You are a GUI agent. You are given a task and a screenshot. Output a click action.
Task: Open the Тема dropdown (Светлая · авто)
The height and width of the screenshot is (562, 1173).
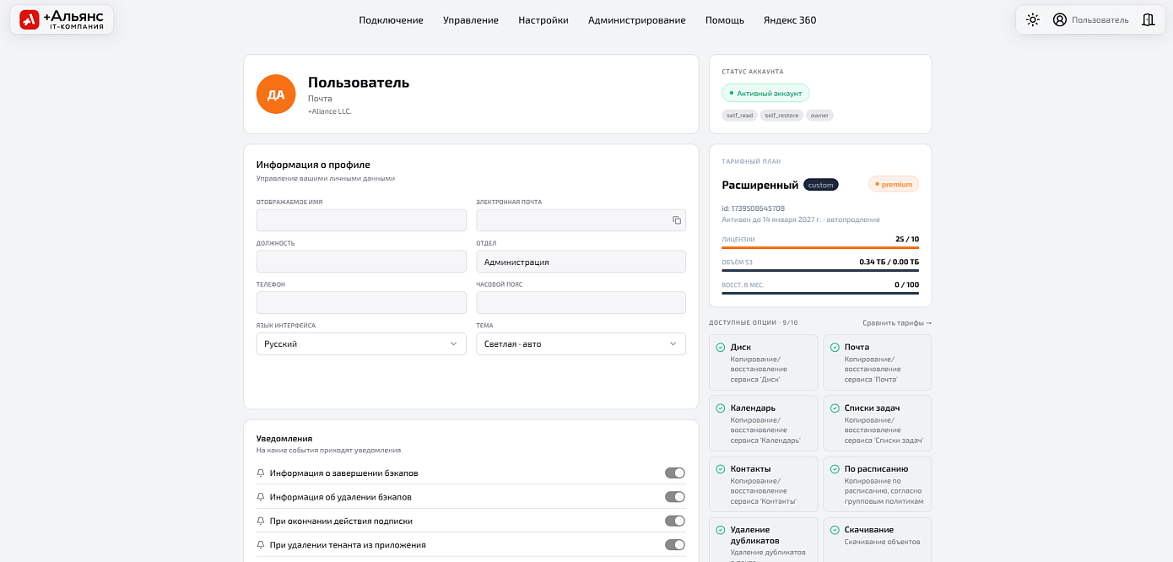coord(581,343)
